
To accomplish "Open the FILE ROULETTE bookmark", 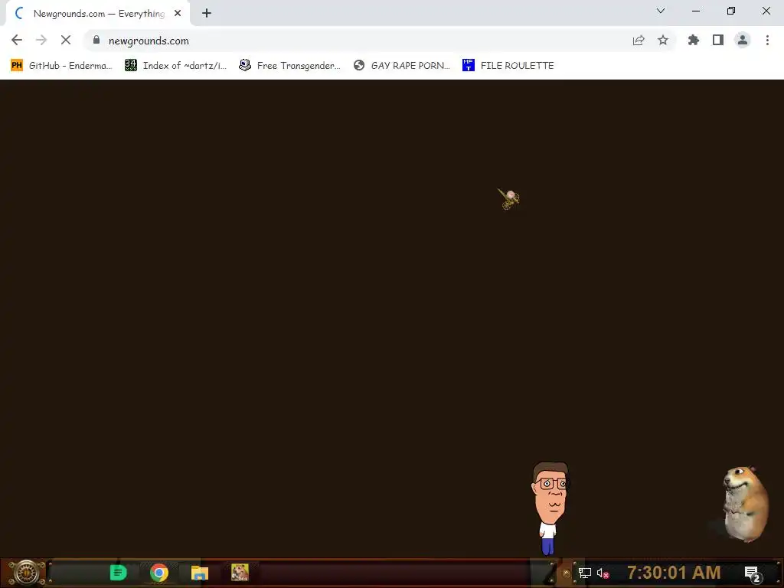I will pos(508,66).
